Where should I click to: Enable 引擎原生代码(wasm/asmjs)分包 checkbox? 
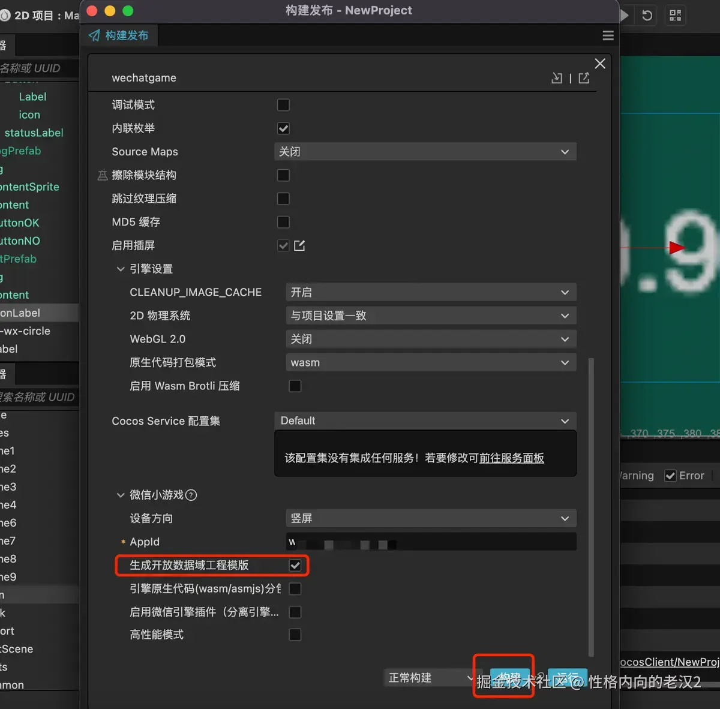[295, 589]
